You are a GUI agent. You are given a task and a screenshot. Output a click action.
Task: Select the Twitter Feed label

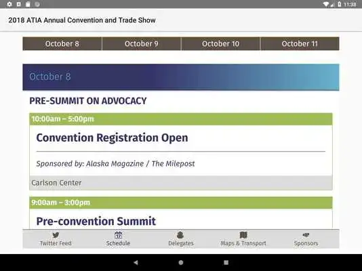(56, 243)
